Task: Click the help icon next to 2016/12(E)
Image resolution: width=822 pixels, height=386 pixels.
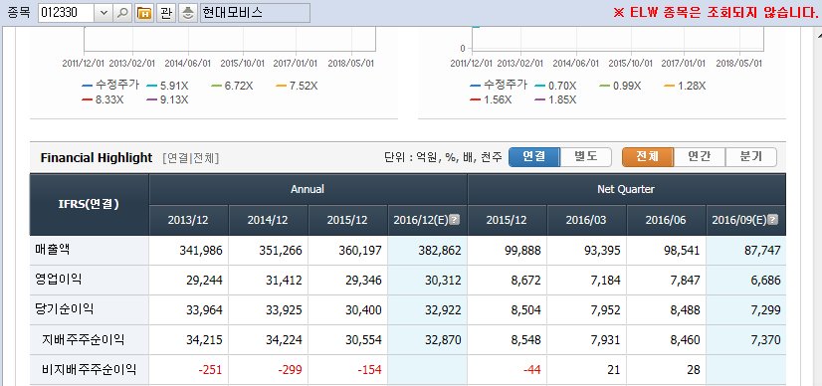Action: pyautogui.click(x=455, y=220)
